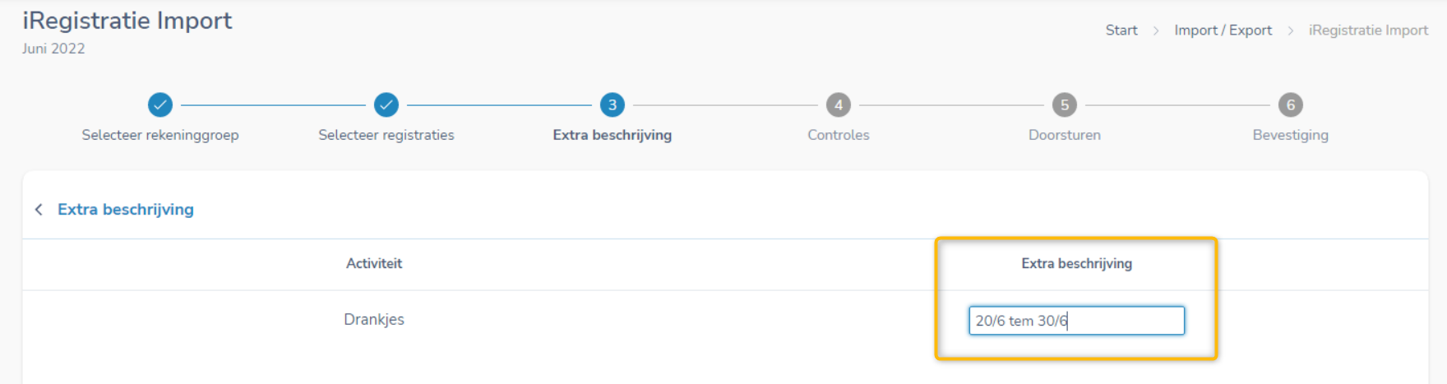Image resolution: width=1447 pixels, height=384 pixels.
Task: Click the step 2 checkmark circle
Action: 386,104
